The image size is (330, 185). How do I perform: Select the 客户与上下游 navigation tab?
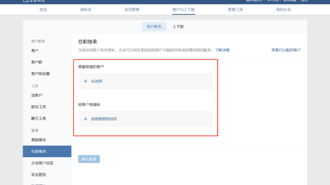(183, 10)
